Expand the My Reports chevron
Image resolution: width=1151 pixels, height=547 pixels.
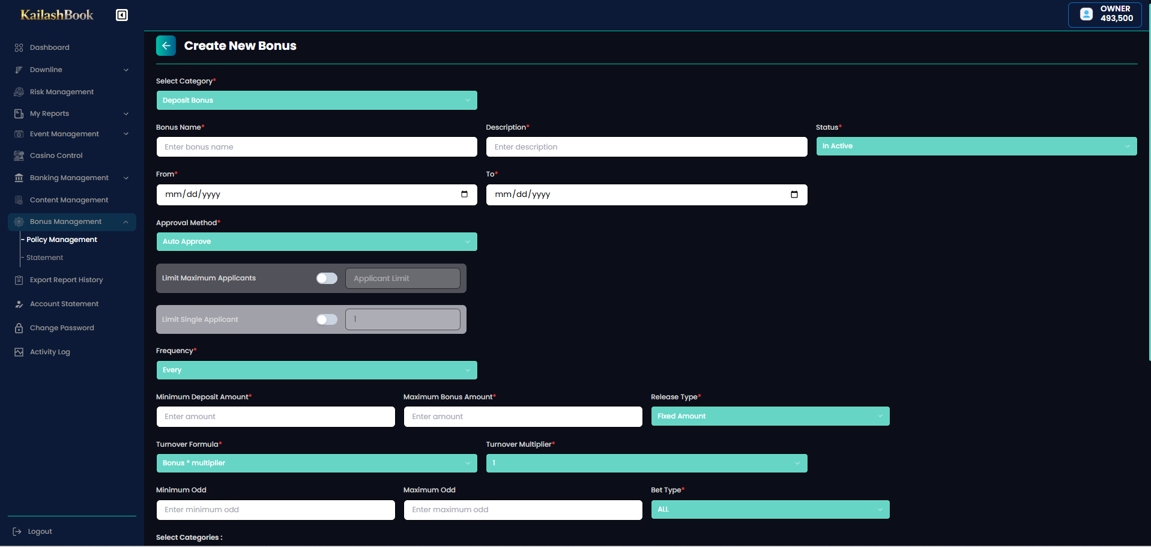[126, 113]
